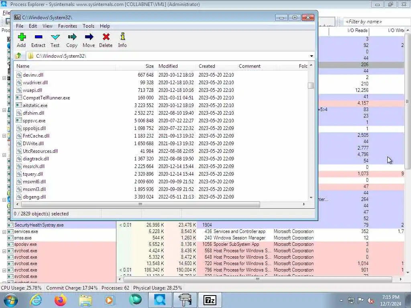Select the aitstatic.exe file icon
The height and width of the screenshot is (308, 411).
pos(18,105)
